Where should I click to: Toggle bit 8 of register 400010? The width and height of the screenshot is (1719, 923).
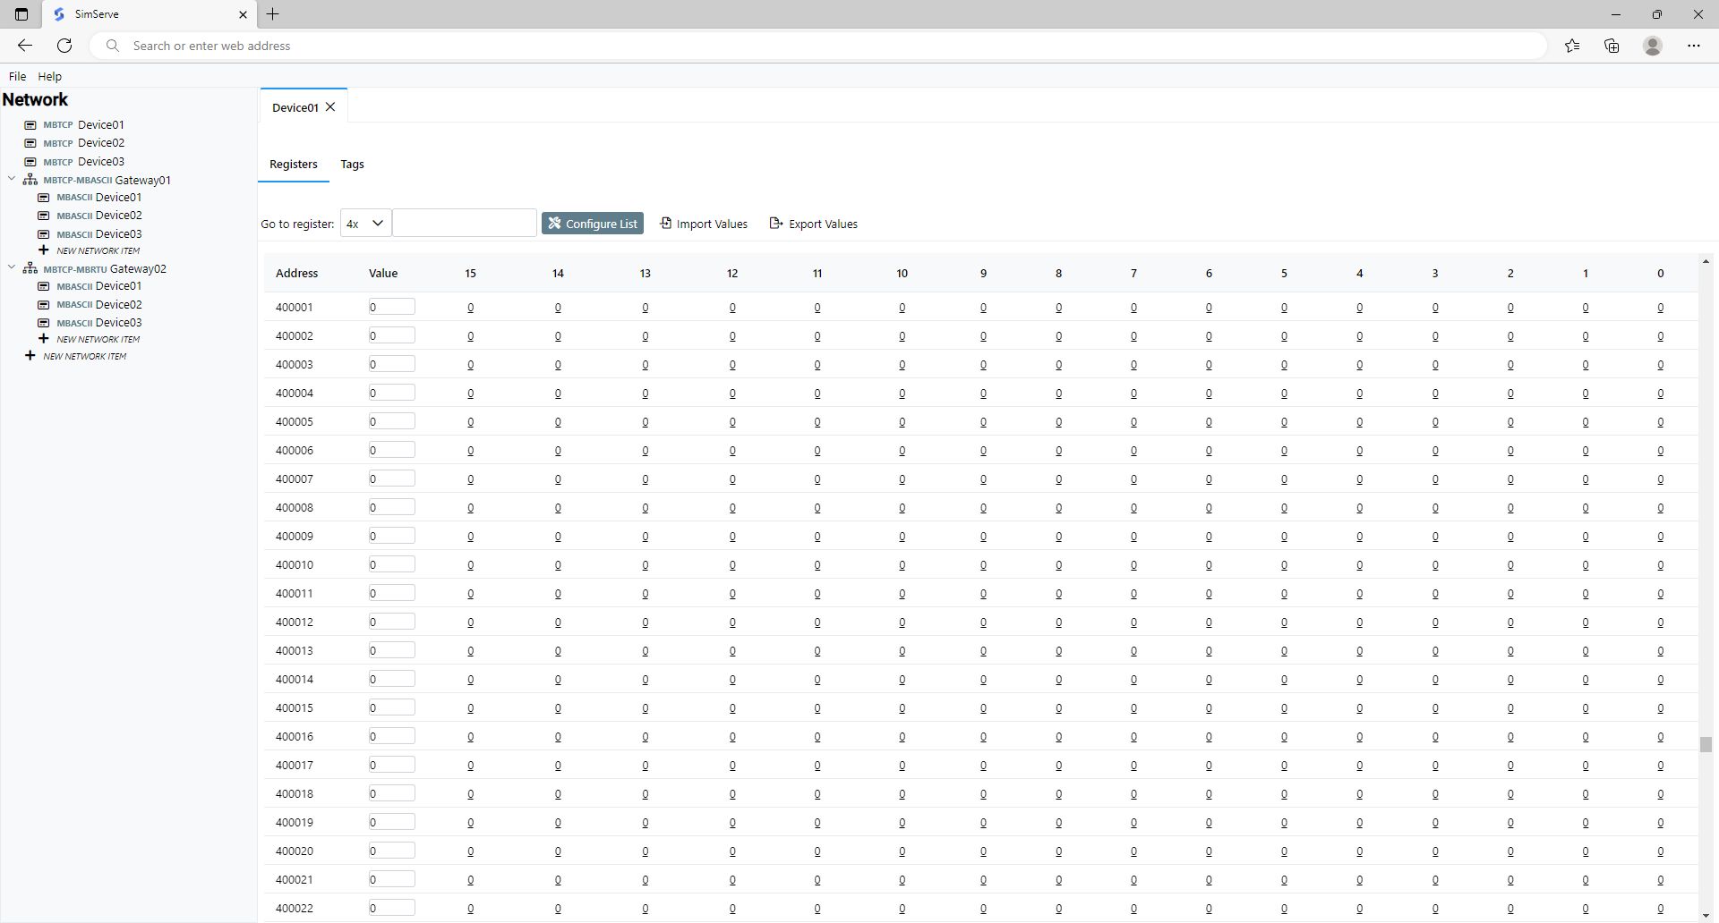(1057, 564)
